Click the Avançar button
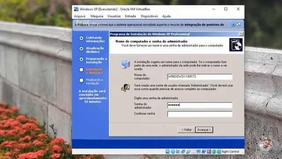The image size is (282, 159). [204, 130]
